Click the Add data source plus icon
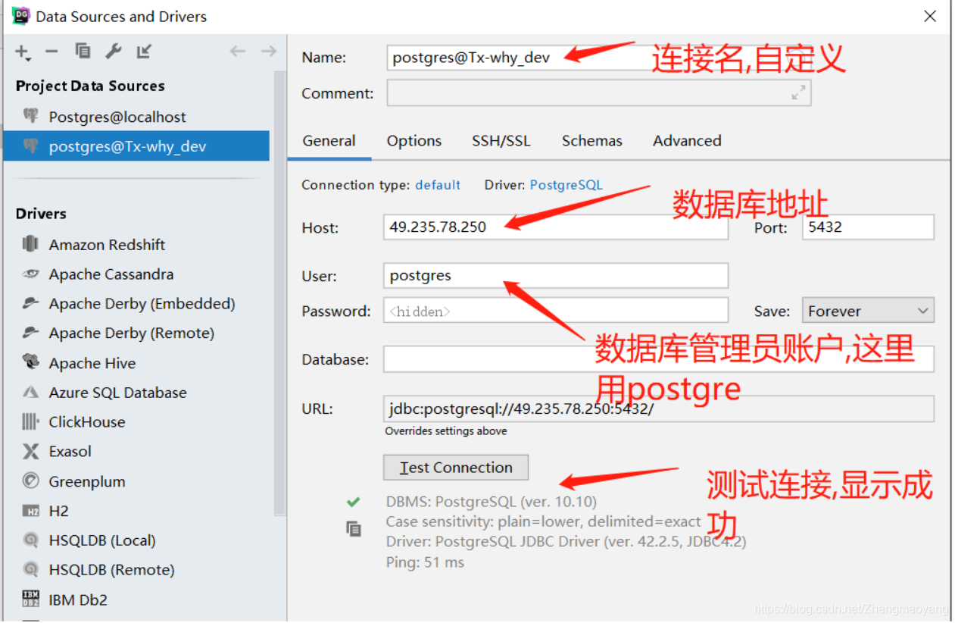The image size is (955, 623). point(20,52)
